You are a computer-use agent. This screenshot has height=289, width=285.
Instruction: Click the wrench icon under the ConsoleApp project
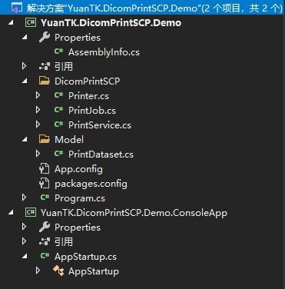(x=45, y=228)
